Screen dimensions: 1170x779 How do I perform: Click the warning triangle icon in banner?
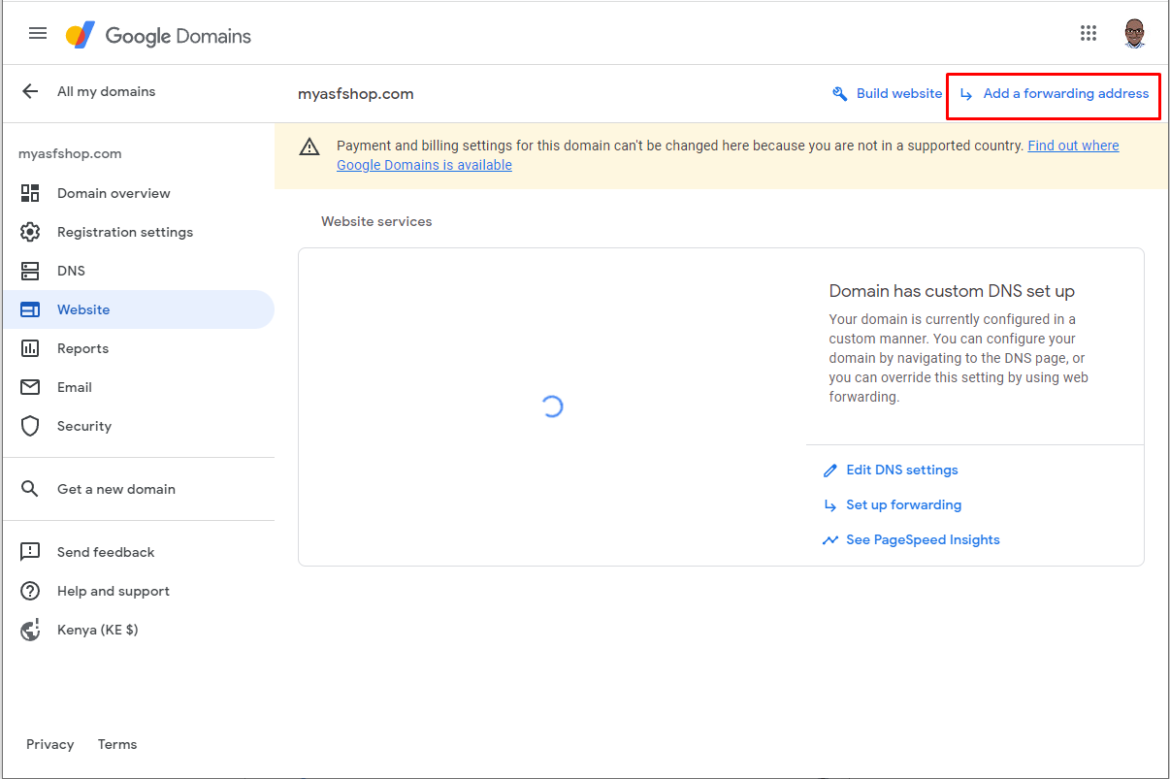[309, 147]
